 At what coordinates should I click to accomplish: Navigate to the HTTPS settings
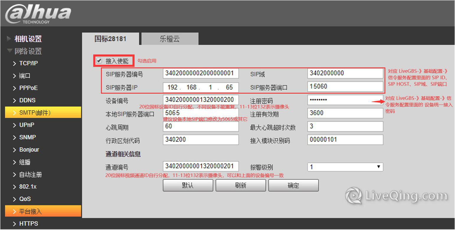(x=28, y=224)
